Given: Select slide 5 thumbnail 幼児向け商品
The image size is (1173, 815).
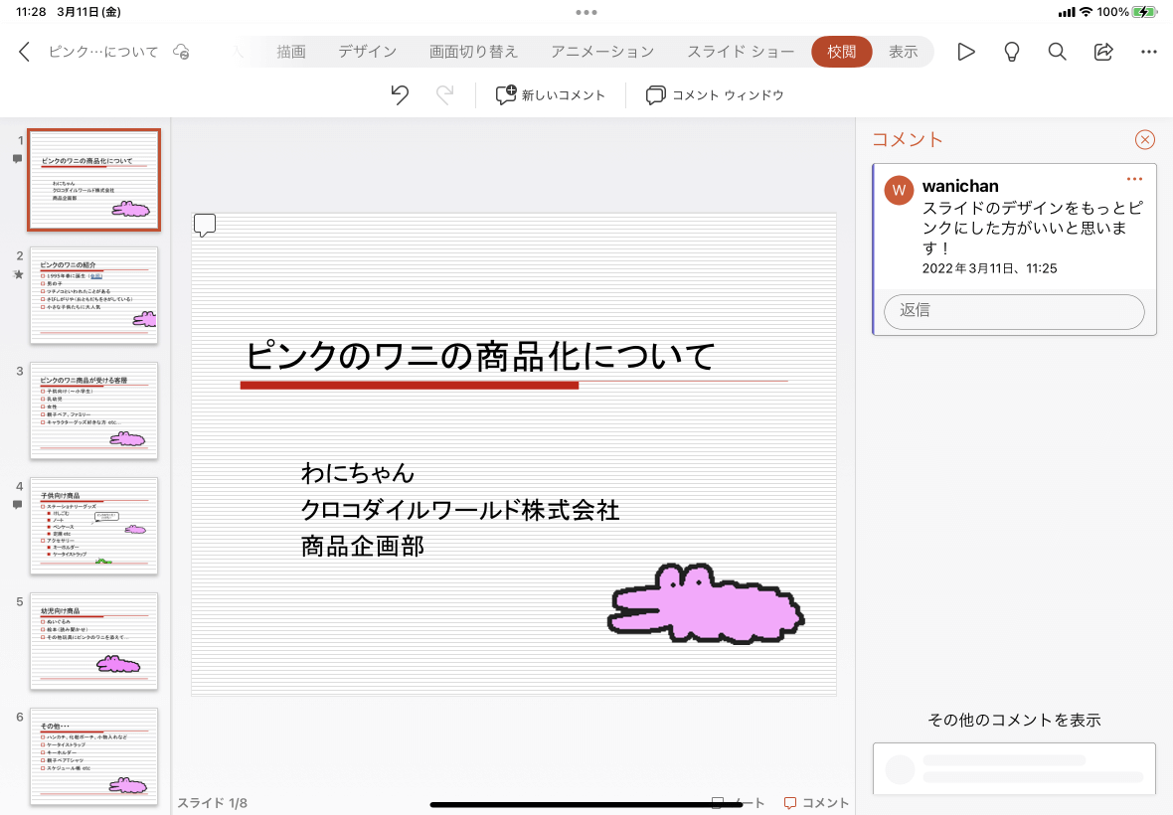Looking at the screenshot, I should [94, 641].
